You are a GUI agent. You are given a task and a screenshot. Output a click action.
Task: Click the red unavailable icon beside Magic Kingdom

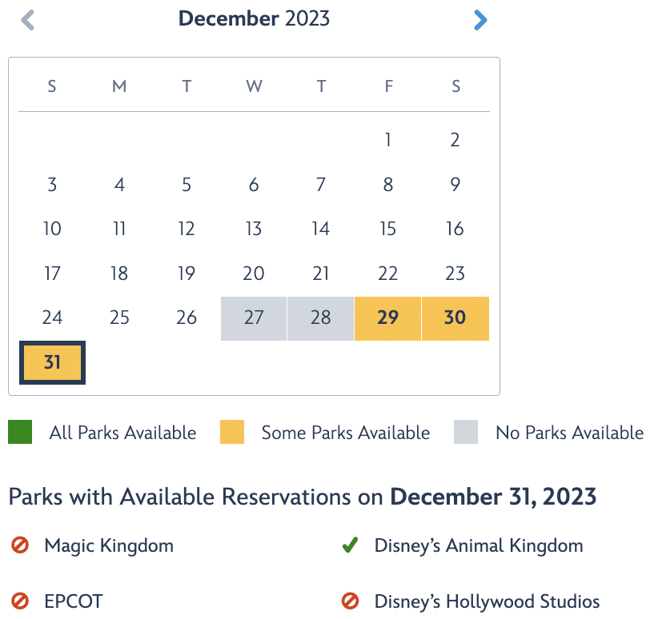pyautogui.click(x=20, y=545)
